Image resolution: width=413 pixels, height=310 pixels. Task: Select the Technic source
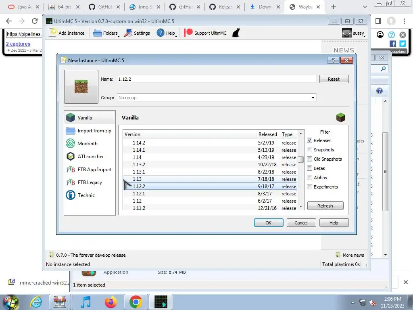[x=90, y=195]
